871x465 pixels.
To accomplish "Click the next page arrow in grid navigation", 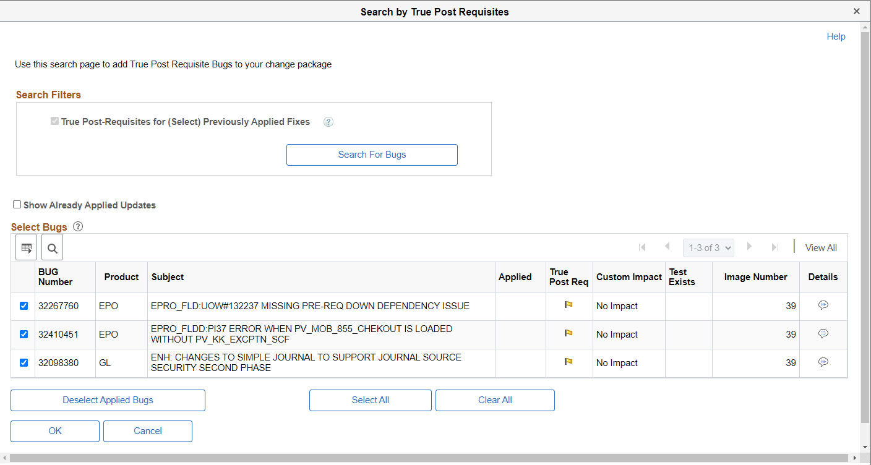I will [x=749, y=247].
